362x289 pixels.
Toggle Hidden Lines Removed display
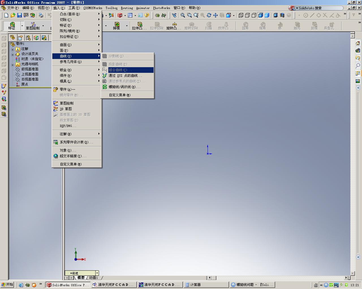254,15
